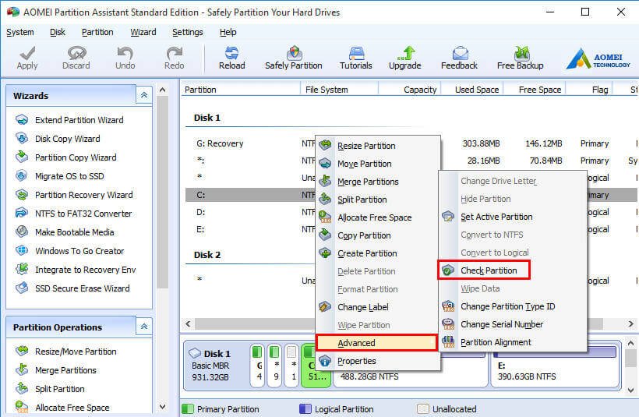Launch the Disk Copy Wizard
639x417 pixels.
click(67, 139)
